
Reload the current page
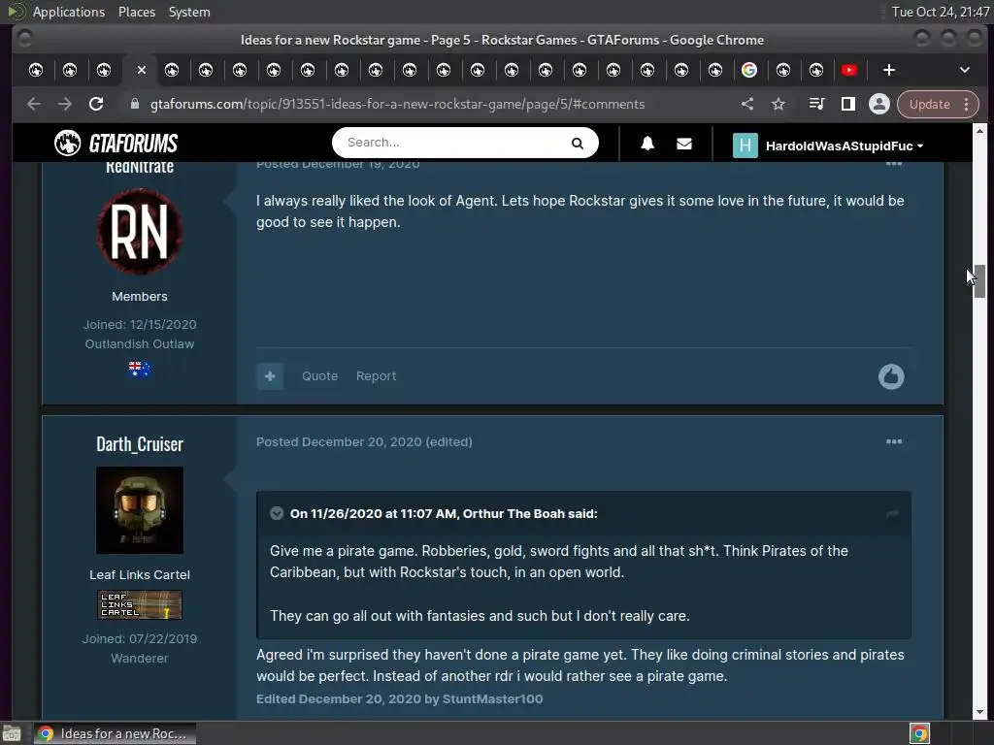(x=96, y=104)
